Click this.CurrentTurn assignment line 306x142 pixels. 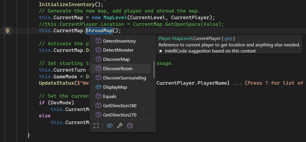click(x=65, y=70)
